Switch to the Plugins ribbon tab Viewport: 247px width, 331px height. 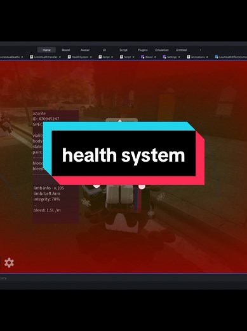pos(143,50)
